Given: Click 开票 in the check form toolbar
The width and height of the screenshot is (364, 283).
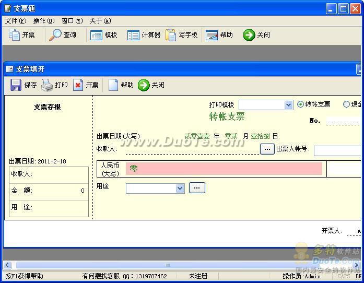Looking at the screenshot, I should [x=78, y=85].
